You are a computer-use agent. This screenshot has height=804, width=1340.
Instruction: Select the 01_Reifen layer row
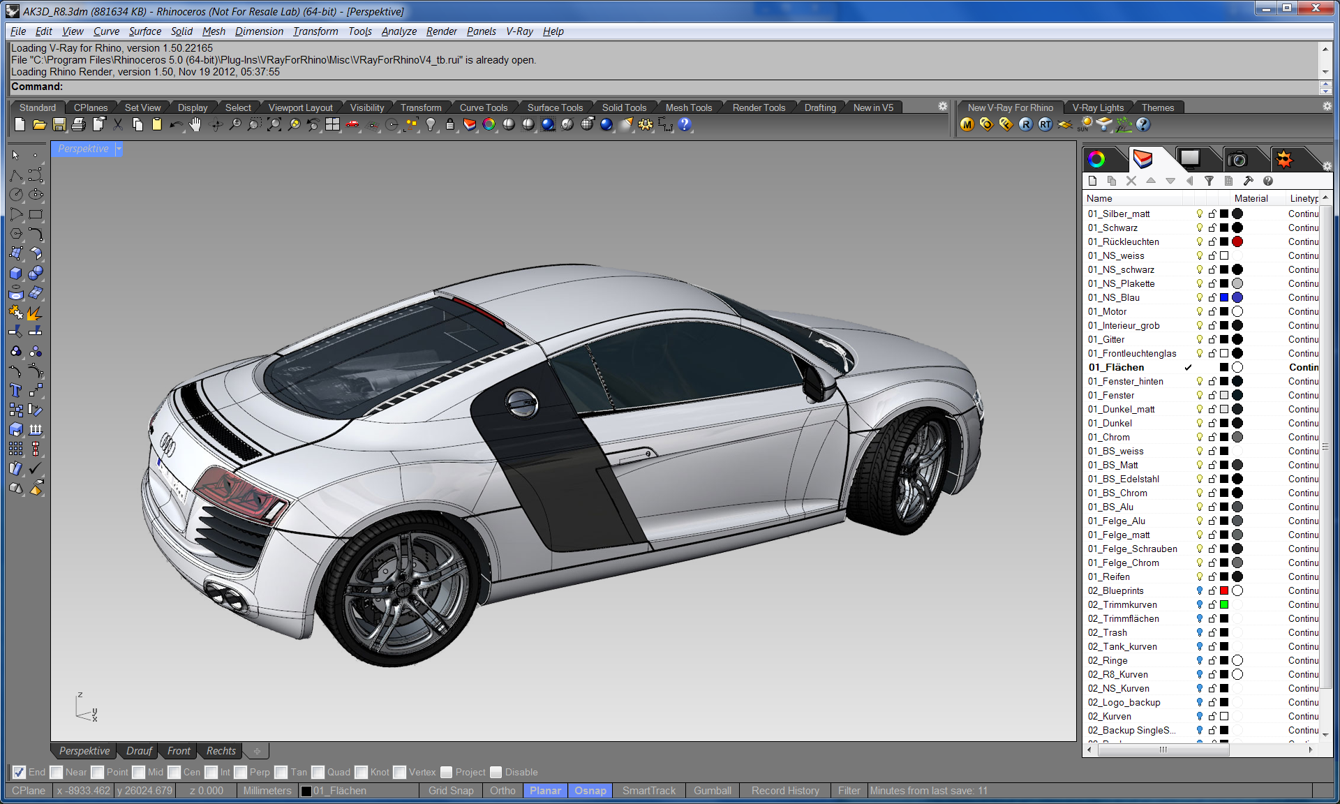pos(1202,576)
